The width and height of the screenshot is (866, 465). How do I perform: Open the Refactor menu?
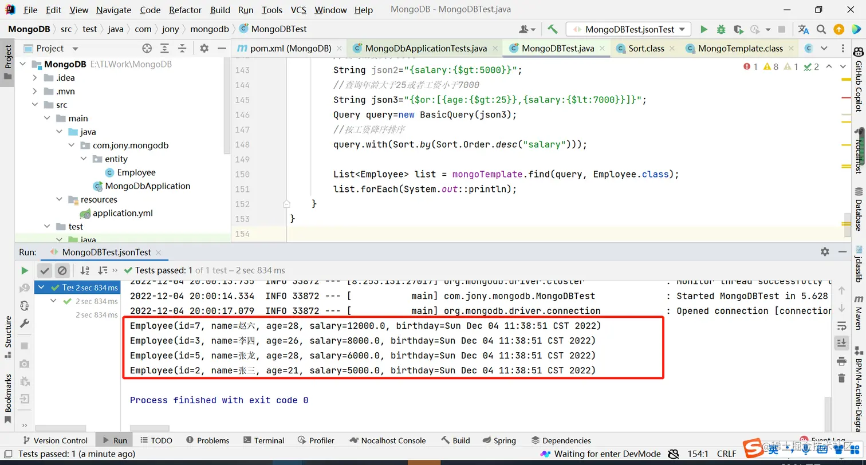(185, 10)
